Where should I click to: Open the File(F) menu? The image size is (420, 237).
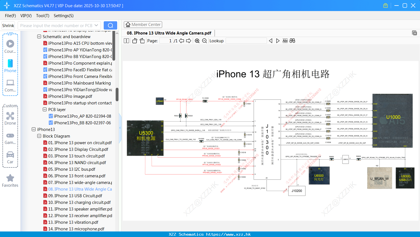(x=10, y=16)
